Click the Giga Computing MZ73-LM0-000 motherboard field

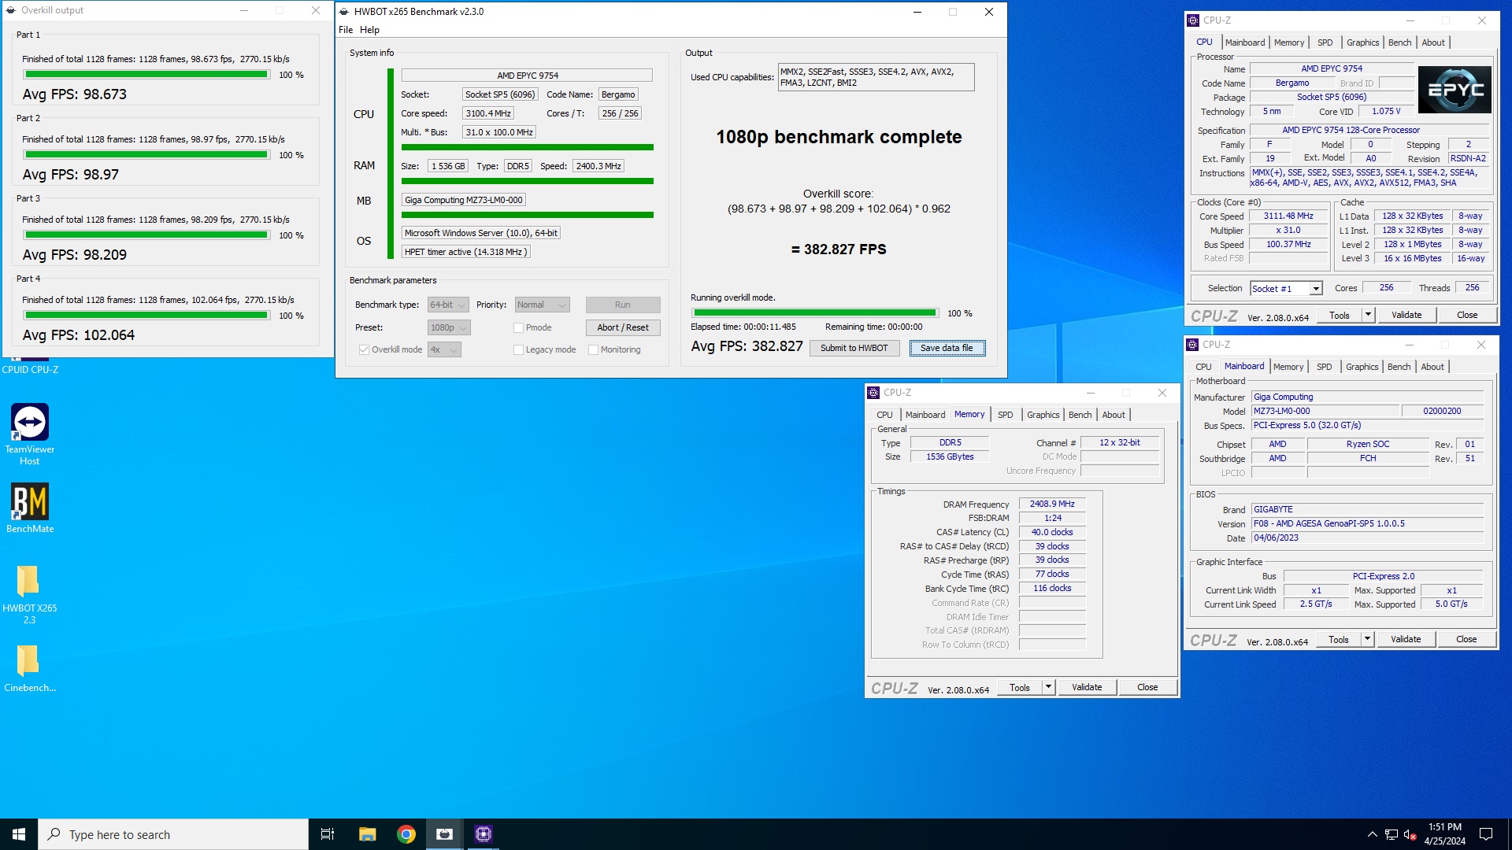point(464,200)
